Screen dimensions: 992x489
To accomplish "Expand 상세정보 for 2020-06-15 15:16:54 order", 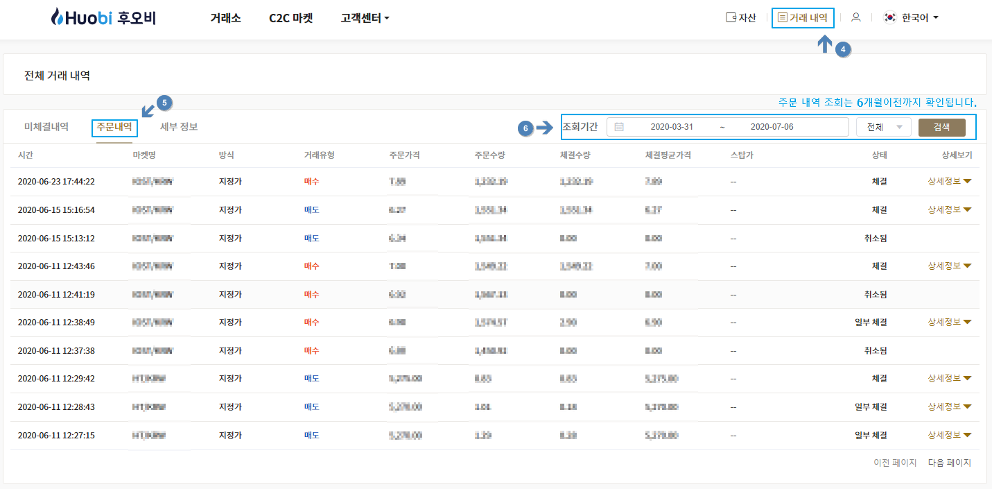I will [950, 209].
